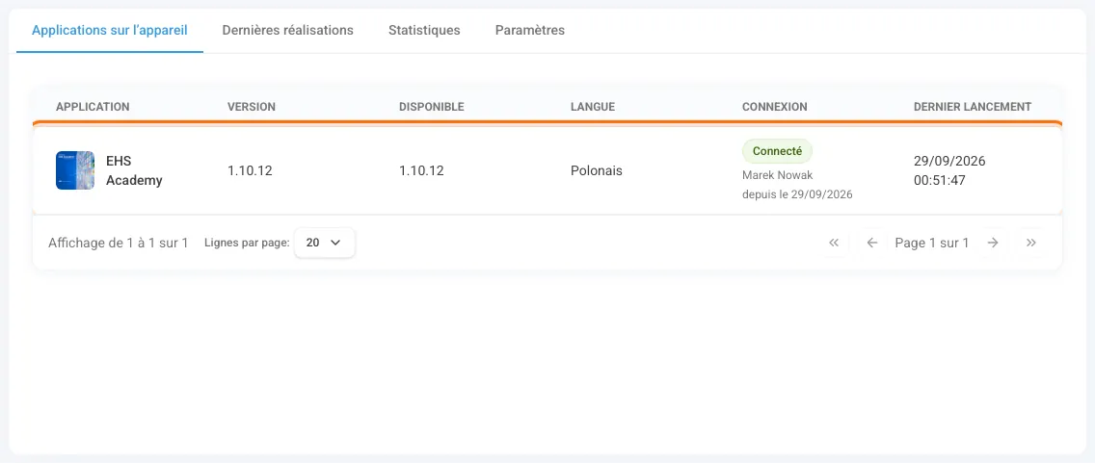1095x463 pixels.
Task: Click the 29/09/2026 00:51:47 launch time
Action: (949, 170)
